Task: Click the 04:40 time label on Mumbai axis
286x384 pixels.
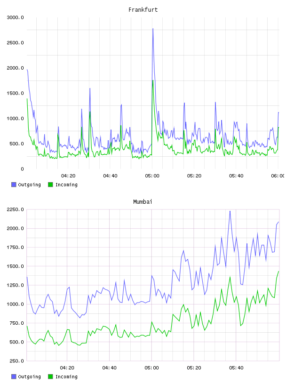Action: 110,368
